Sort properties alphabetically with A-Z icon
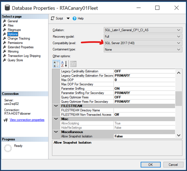 point(64,64)
